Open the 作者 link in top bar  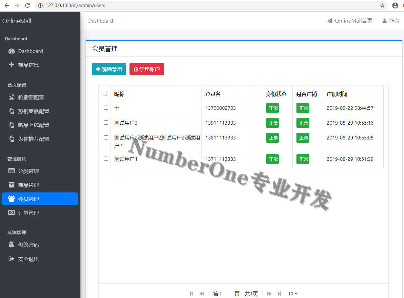coord(391,21)
